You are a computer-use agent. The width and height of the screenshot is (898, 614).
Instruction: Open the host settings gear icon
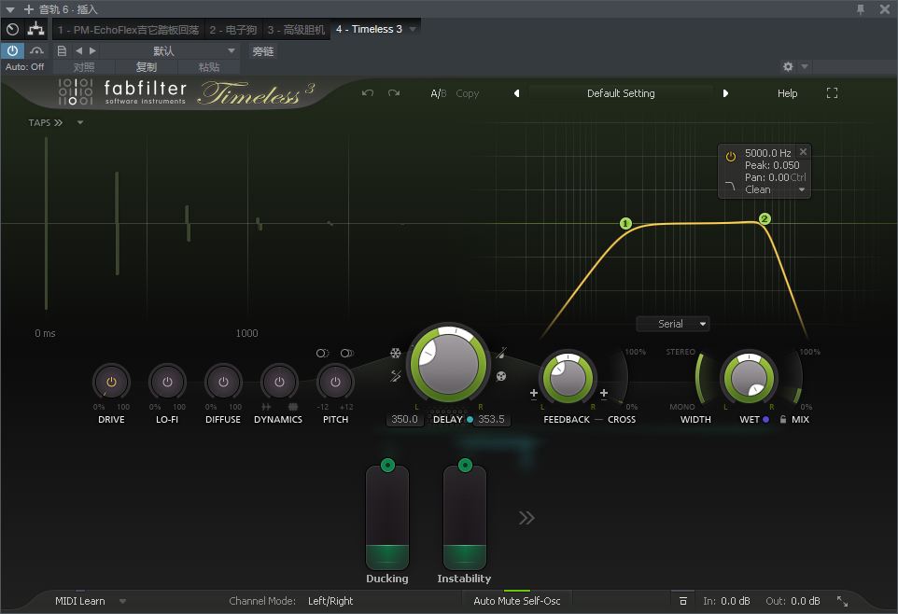[x=788, y=66]
